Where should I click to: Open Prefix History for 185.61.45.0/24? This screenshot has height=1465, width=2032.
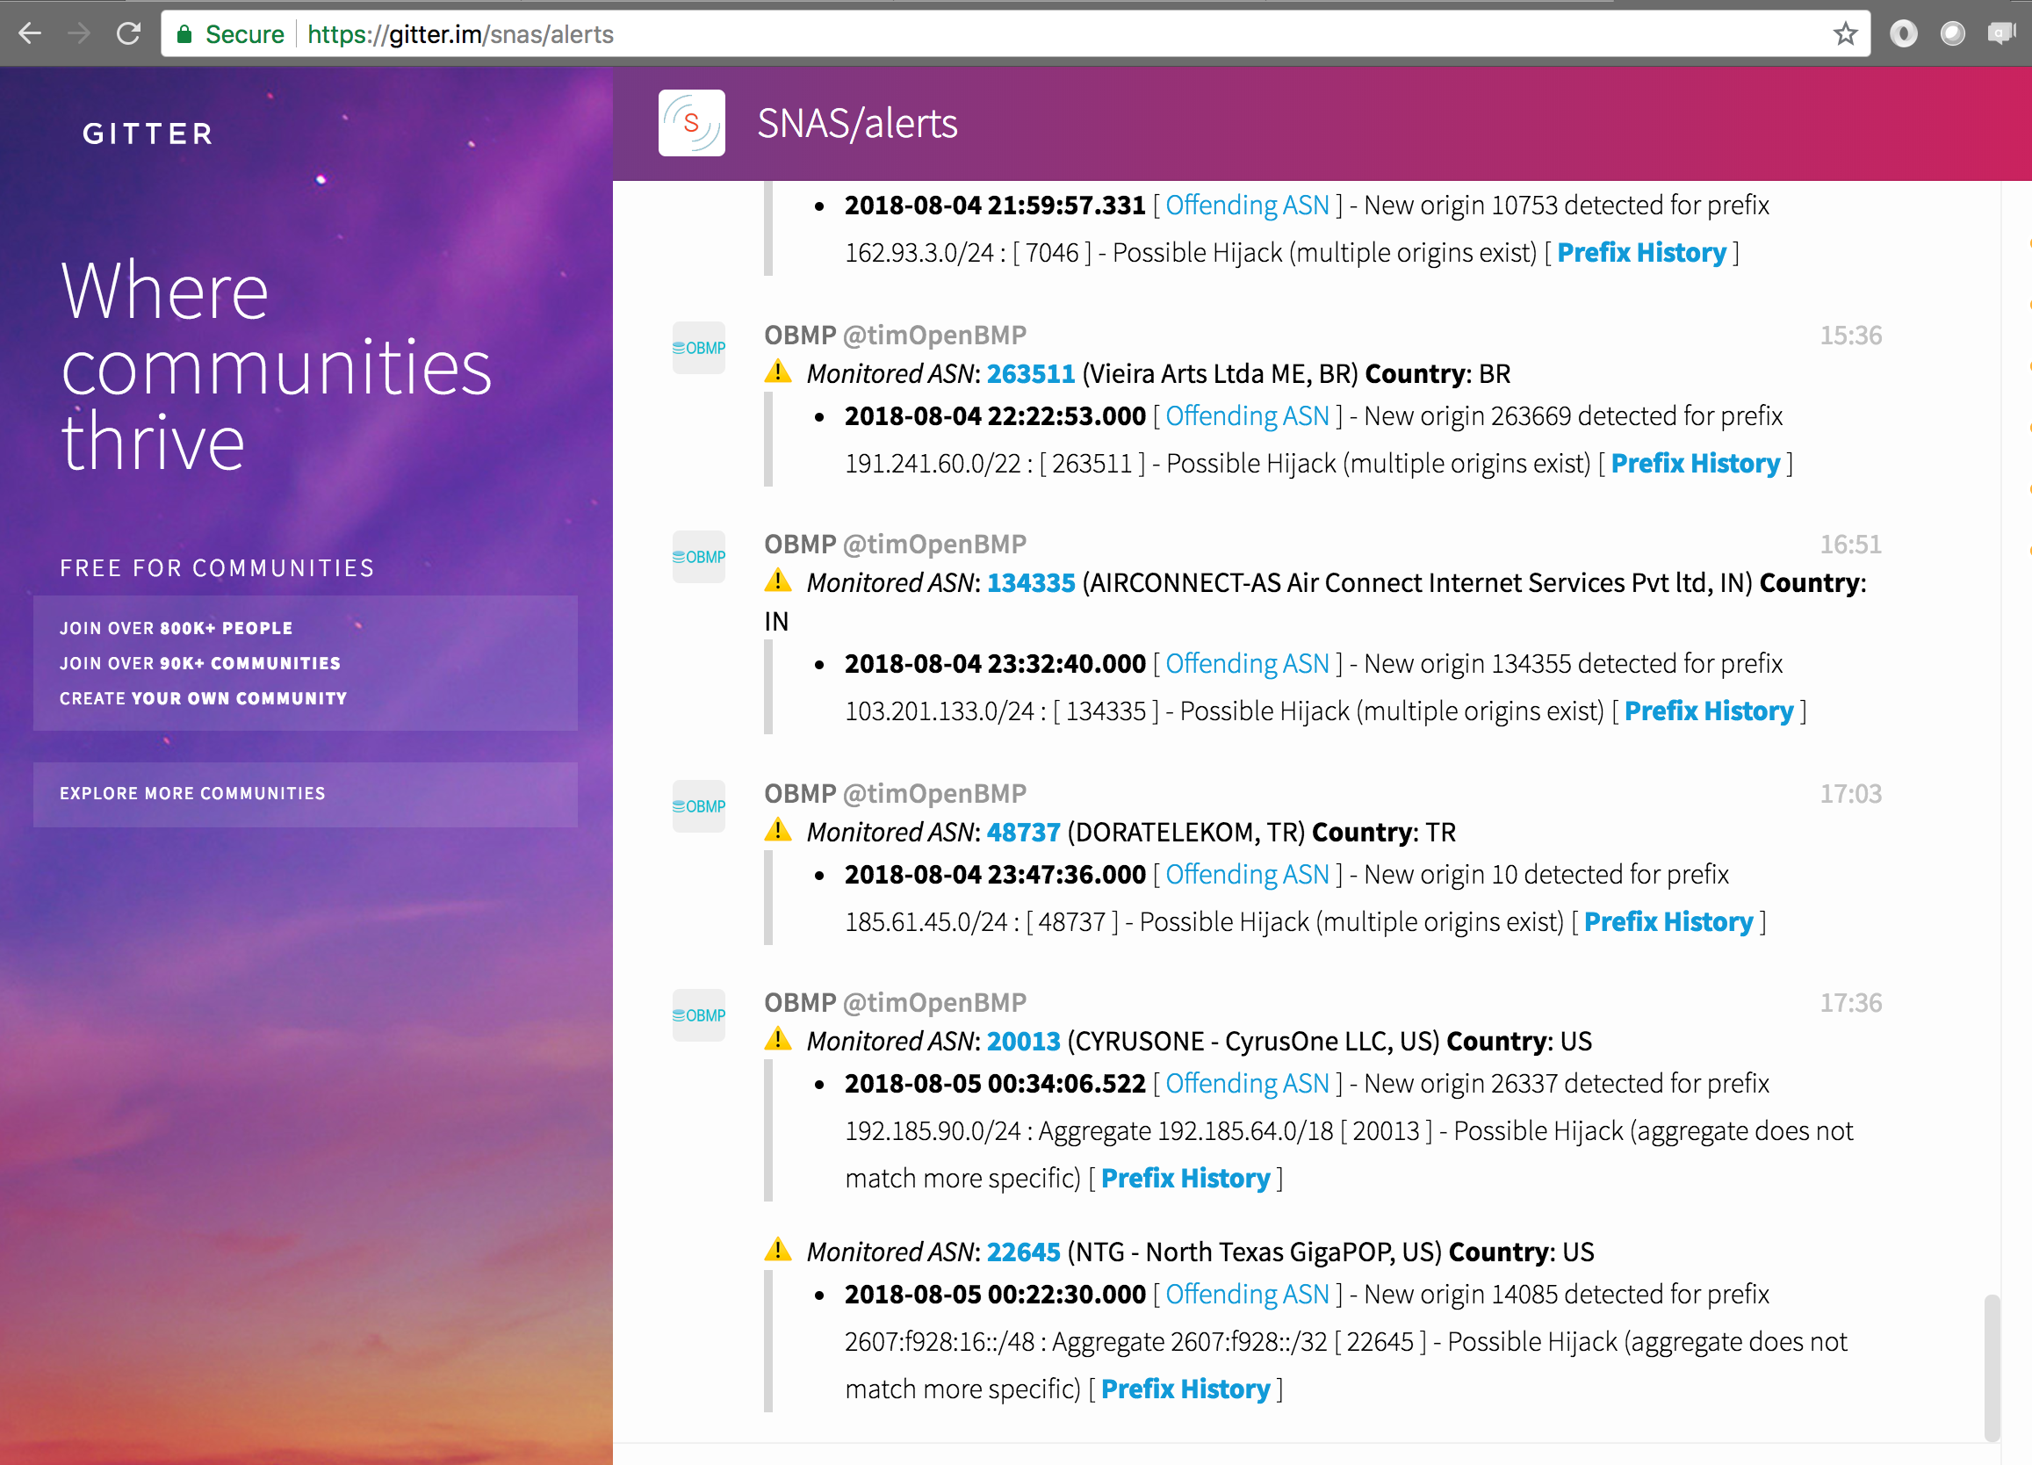tap(1668, 922)
